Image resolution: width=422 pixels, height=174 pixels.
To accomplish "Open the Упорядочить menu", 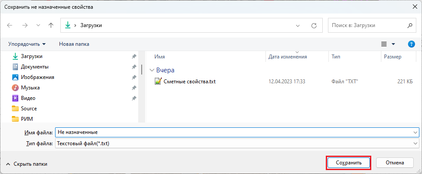I will click(27, 44).
